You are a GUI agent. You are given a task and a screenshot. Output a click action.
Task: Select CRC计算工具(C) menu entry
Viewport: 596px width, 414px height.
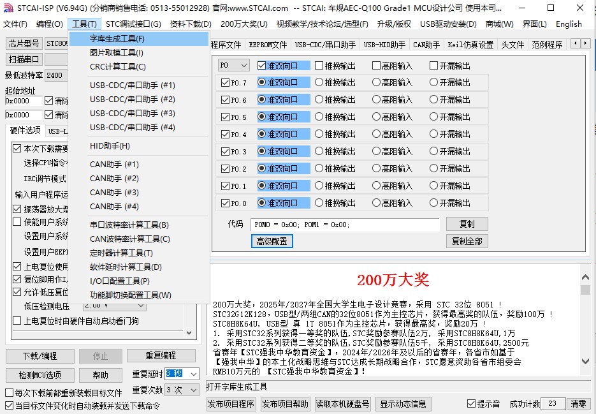tap(139, 66)
